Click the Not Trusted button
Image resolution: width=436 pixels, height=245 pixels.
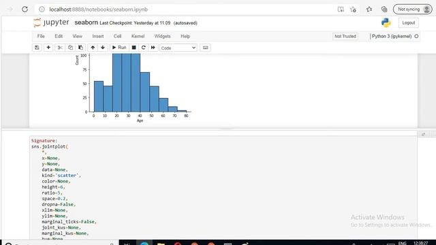click(345, 36)
